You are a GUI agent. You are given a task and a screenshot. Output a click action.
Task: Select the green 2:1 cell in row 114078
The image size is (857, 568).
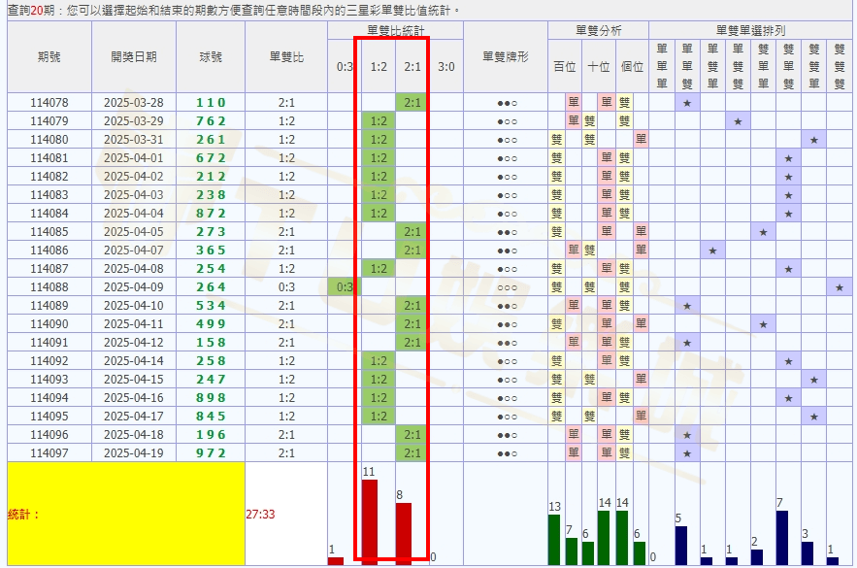click(412, 103)
